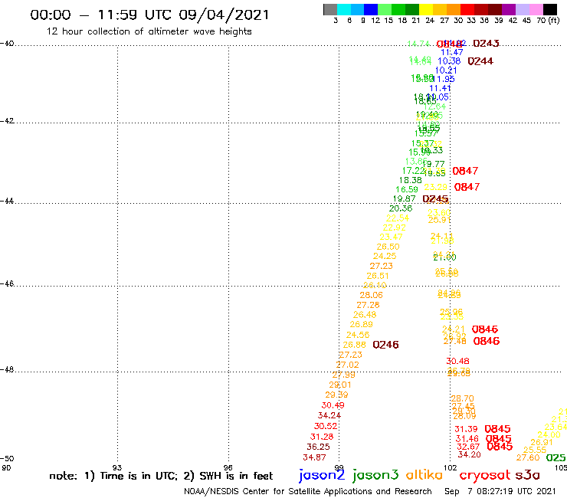The height and width of the screenshot is (498, 567).
Task: Click the green 'jason3' satellite label
Action: click(x=375, y=475)
